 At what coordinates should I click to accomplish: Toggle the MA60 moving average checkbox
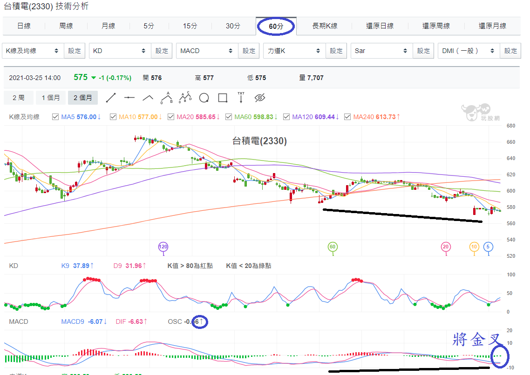click(x=229, y=117)
